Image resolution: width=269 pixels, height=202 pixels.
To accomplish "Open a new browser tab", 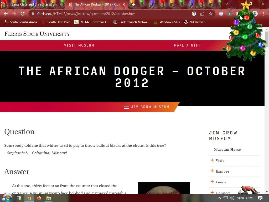I will (134, 4).
